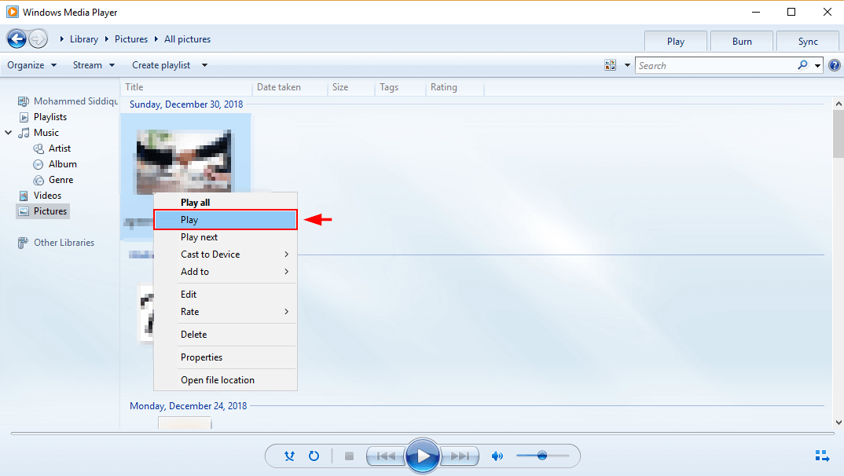The height and width of the screenshot is (476, 844).
Task: Select Artist under Music
Action: 60,148
